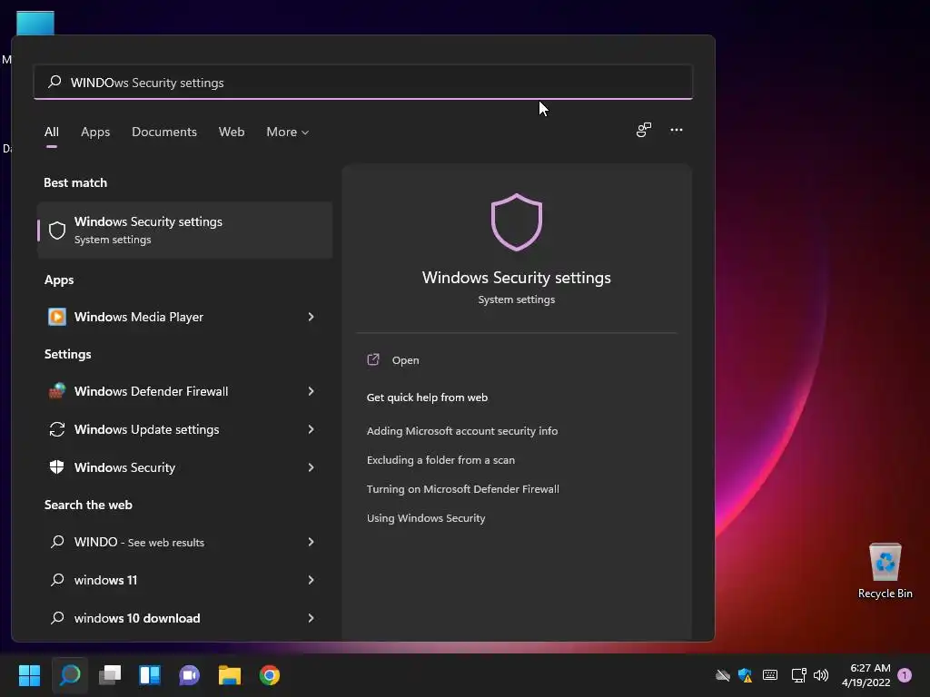Select Windows Security settings best match result
Image resolution: width=930 pixels, height=697 pixels.
[184, 230]
